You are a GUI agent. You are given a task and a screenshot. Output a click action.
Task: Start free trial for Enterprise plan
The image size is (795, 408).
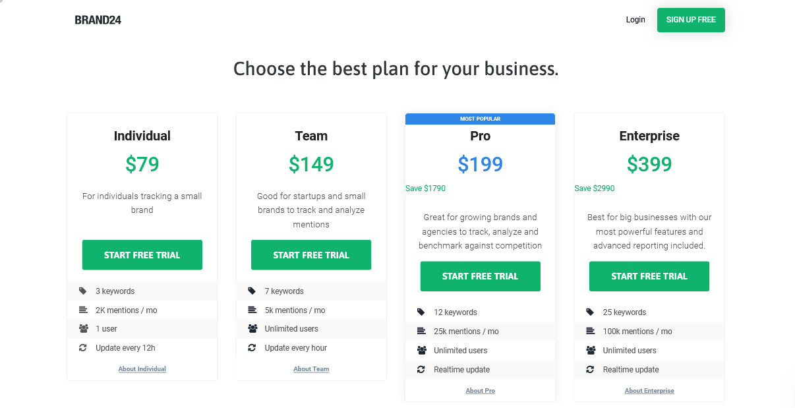pyautogui.click(x=649, y=276)
